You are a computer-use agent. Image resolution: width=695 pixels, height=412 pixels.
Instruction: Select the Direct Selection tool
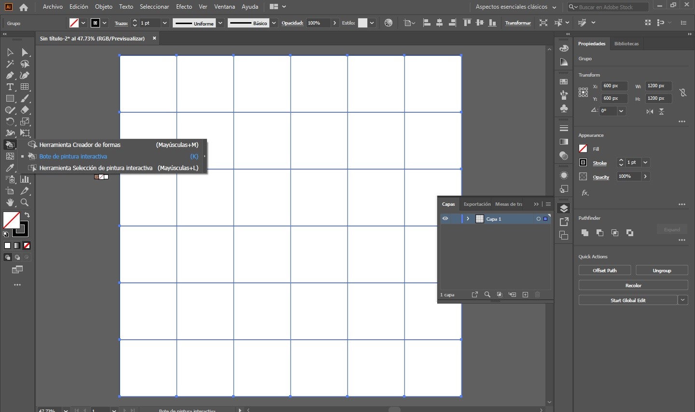(25, 52)
